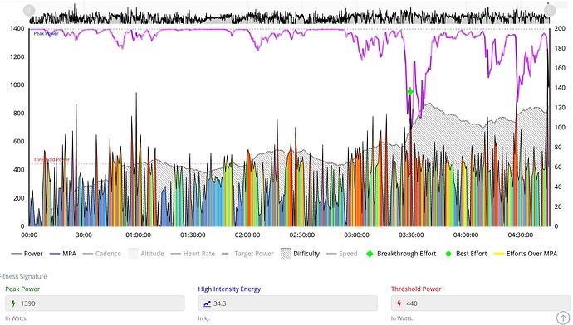The width and height of the screenshot is (573, 325).
Task: Click the 'High Intensity Energy' heading
Action: pos(229,289)
